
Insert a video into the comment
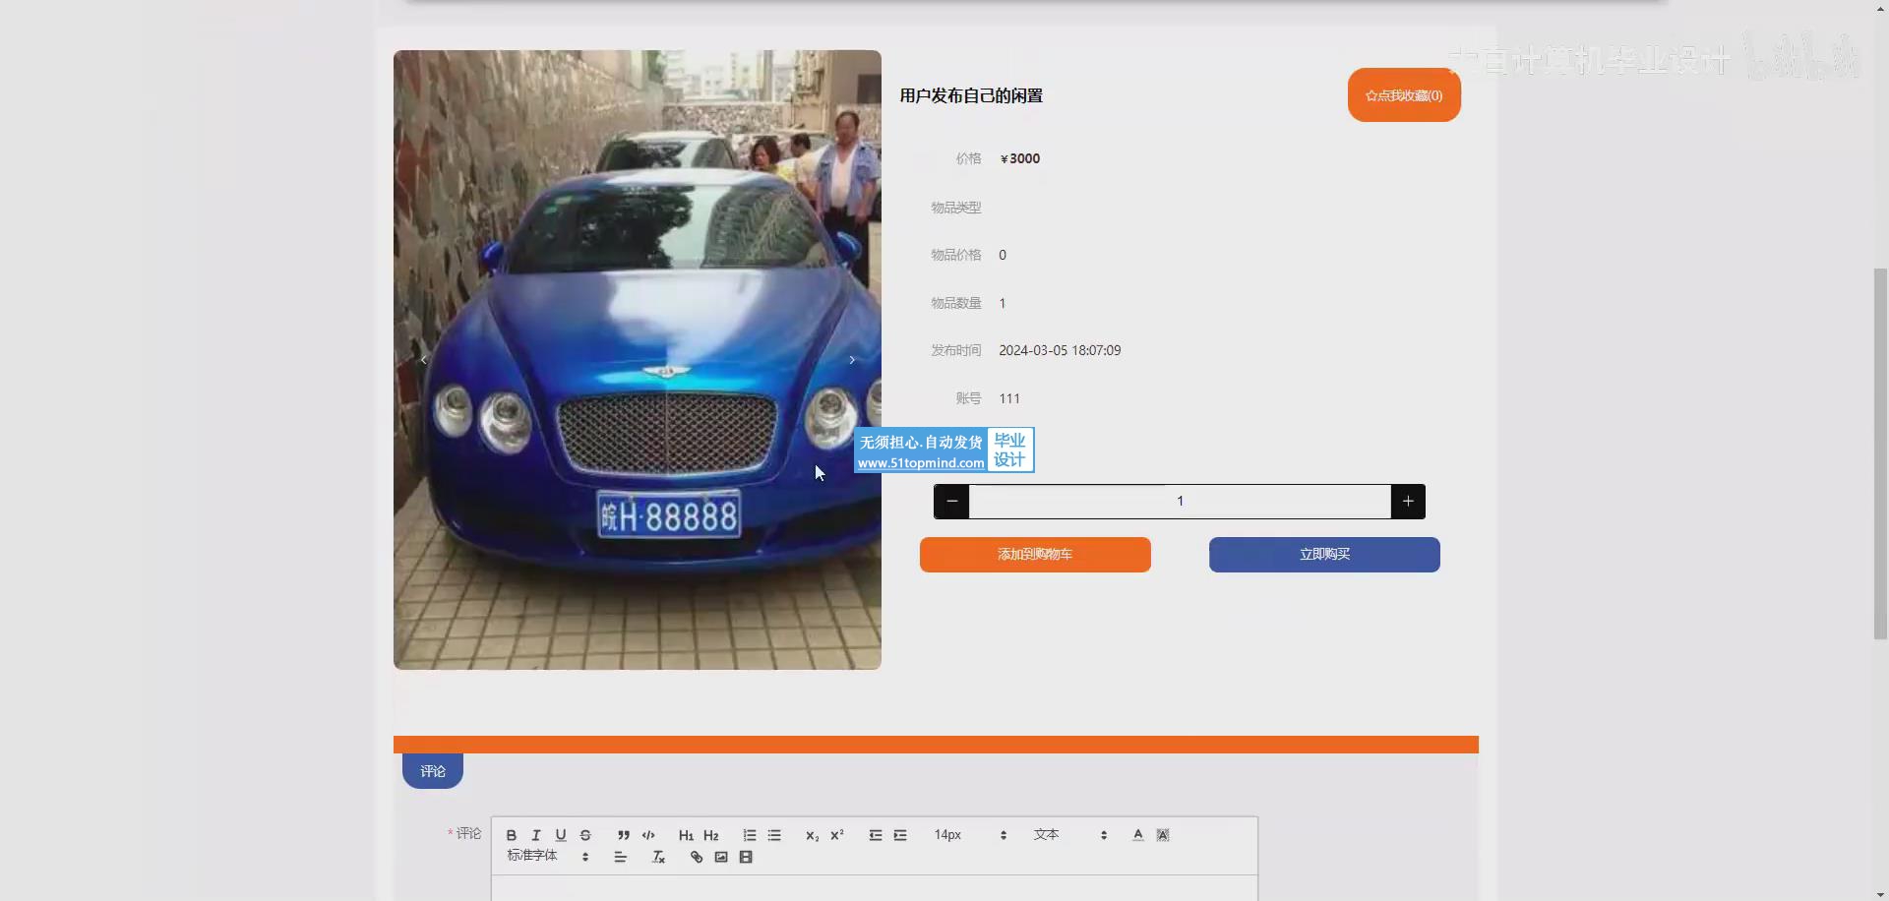pos(746,857)
